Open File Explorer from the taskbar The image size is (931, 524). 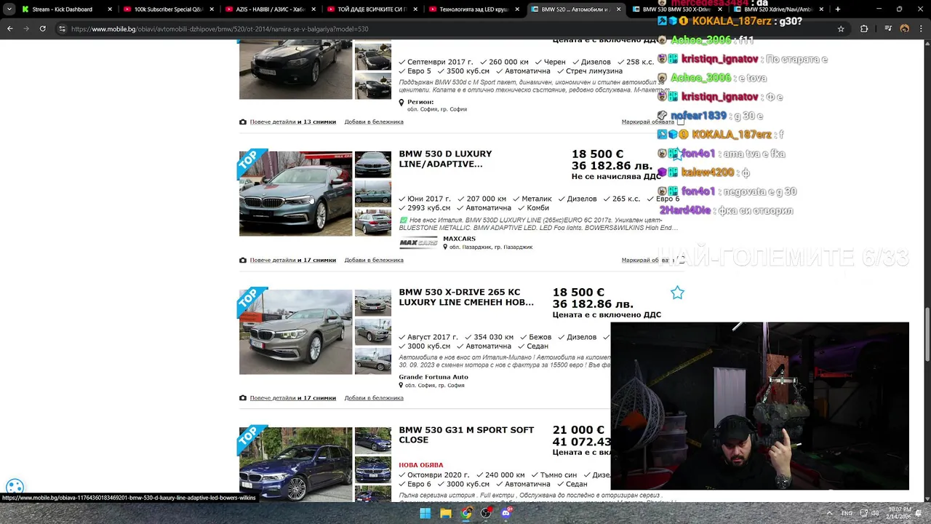[445, 513]
